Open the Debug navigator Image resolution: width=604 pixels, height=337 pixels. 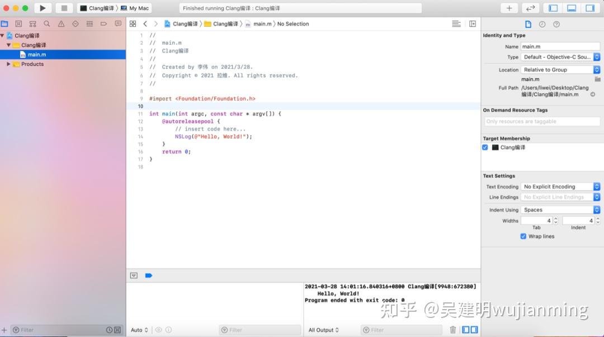point(89,24)
